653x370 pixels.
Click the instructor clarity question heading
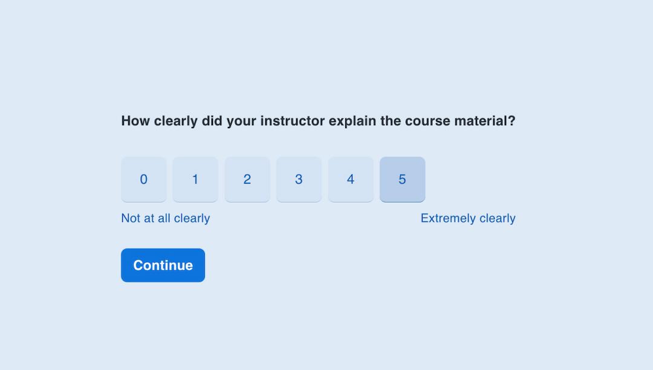[x=318, y=121]
